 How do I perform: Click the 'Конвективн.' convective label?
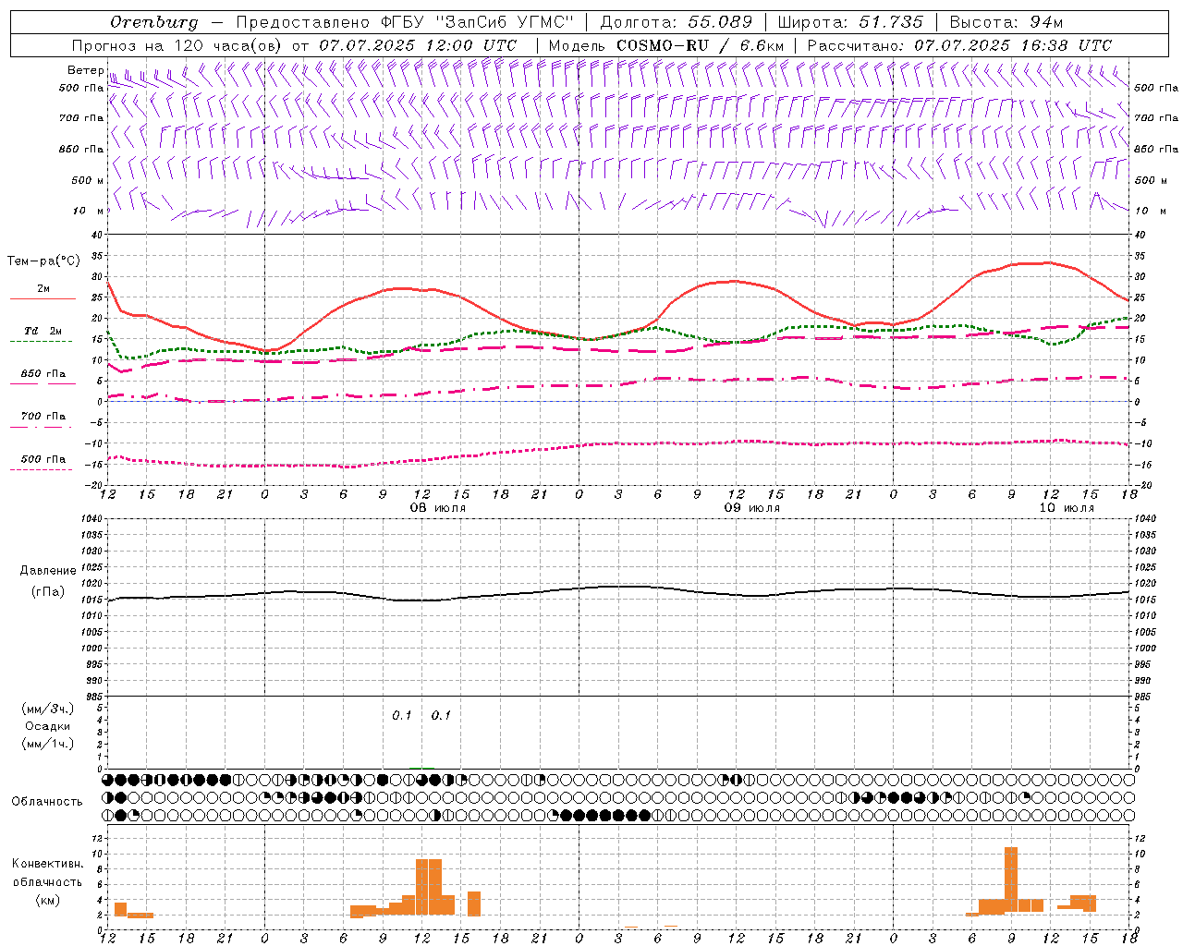[x=47, y=864]
